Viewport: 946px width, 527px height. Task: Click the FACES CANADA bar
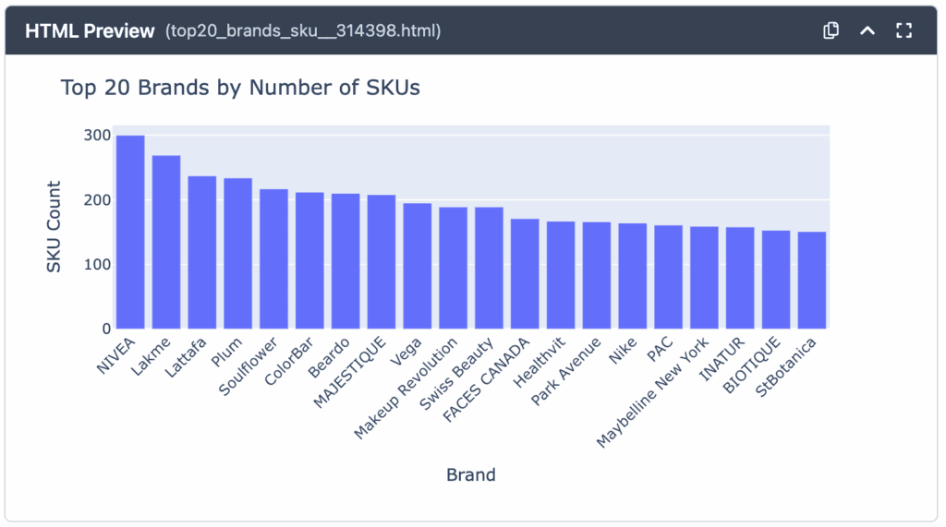525,274
